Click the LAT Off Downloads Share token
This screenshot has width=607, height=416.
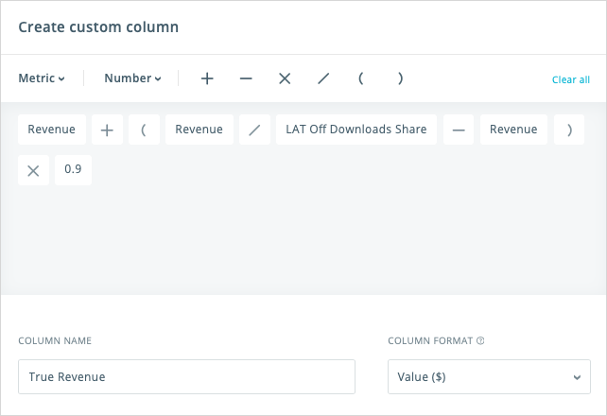356,130
